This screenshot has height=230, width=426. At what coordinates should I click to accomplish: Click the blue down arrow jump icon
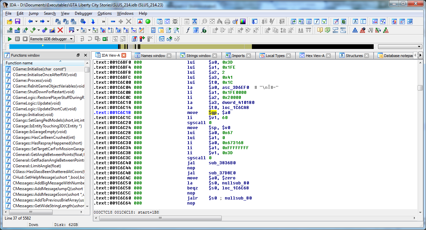click(x=93, y=21)
